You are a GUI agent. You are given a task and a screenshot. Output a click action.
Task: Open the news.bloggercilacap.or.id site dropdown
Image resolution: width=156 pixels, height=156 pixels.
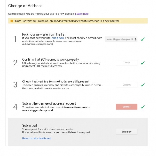click(121, 39)
